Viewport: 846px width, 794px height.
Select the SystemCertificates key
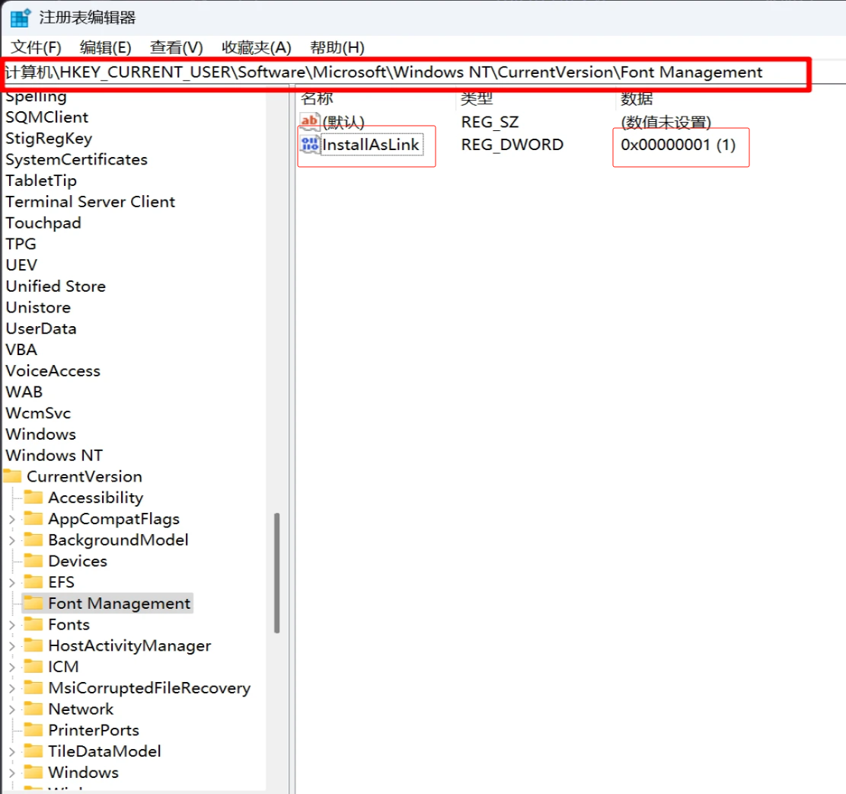76,160
